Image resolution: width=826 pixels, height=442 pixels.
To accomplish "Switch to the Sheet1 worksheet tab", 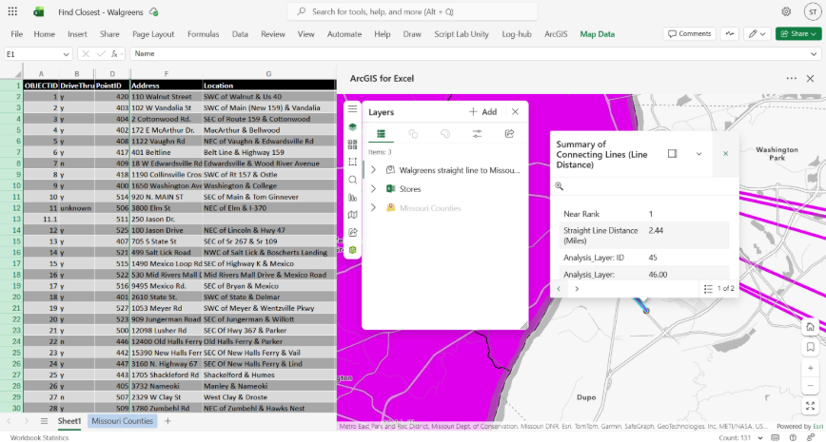I will coord(69,421).
